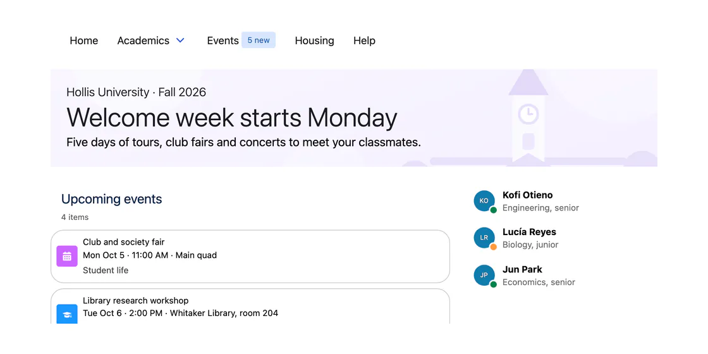Click Jun Park's JP avatar
The image size is (708, 354).
[484, 275]
